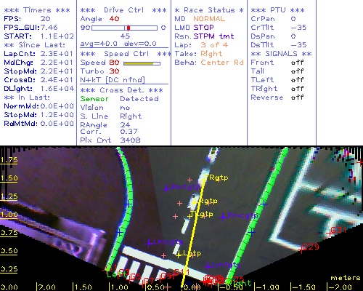363x291 pixels.
Task: Click the TRight signal off value
Action: pos(297,89)
